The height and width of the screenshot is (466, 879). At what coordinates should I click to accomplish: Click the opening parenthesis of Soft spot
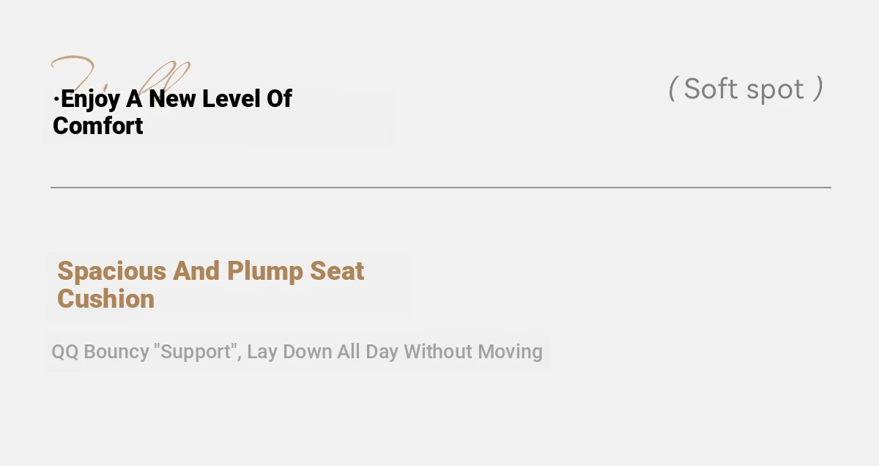coord(672,89)
